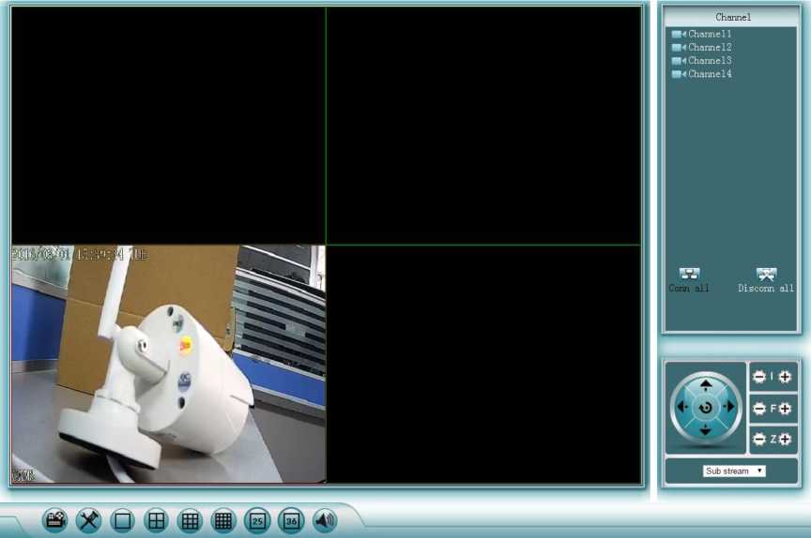The height and width of the screenshot is (538, 811).
Task: Switch to nine-split view layout
Action: [x=190, y=520]
